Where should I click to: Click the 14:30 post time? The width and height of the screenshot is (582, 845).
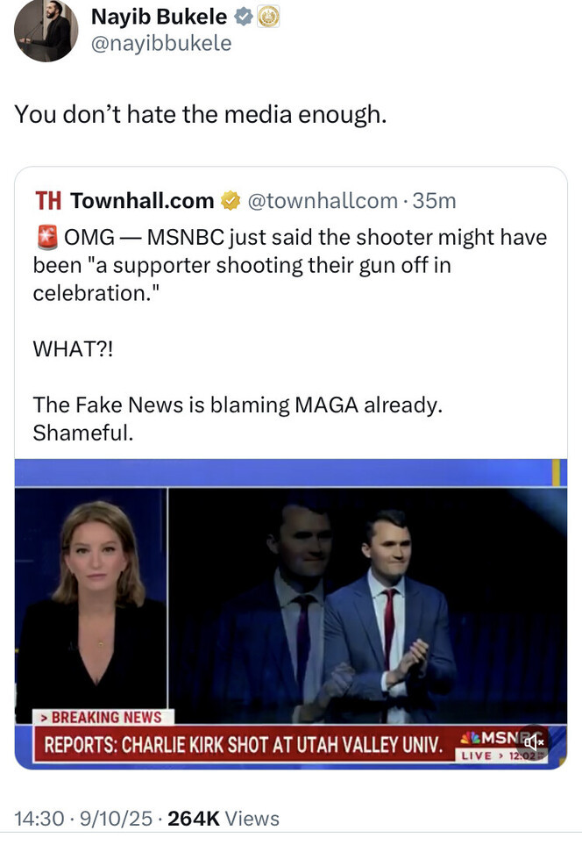[38, 819]
